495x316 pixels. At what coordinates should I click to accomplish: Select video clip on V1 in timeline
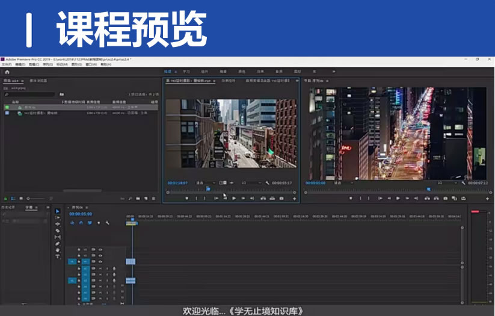pos(131,262)
